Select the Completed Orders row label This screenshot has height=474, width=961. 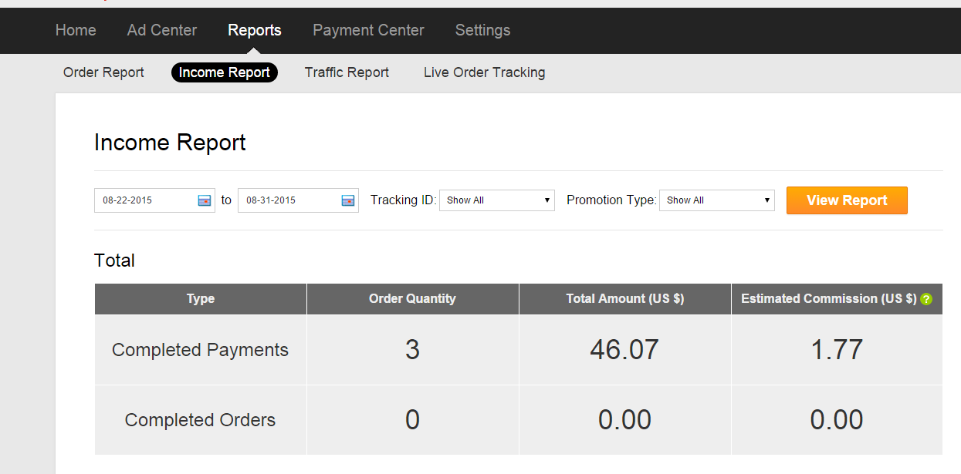(201, 420)
